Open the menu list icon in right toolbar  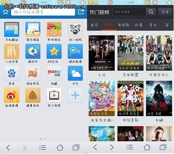point(130,147)
